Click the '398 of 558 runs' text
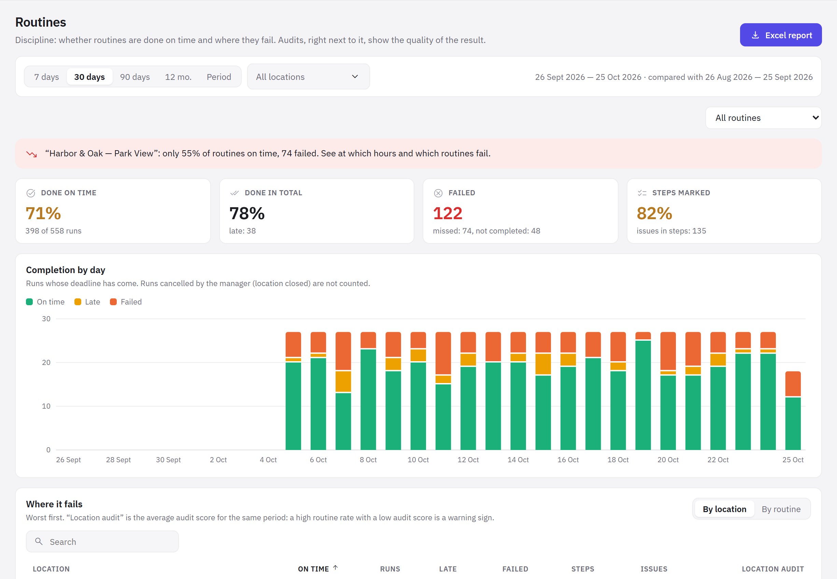This screenshot has height=579, width=837. [53, 231]
